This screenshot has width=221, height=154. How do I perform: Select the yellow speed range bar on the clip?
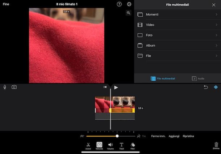pyautogui.click(x=122, y=110)
